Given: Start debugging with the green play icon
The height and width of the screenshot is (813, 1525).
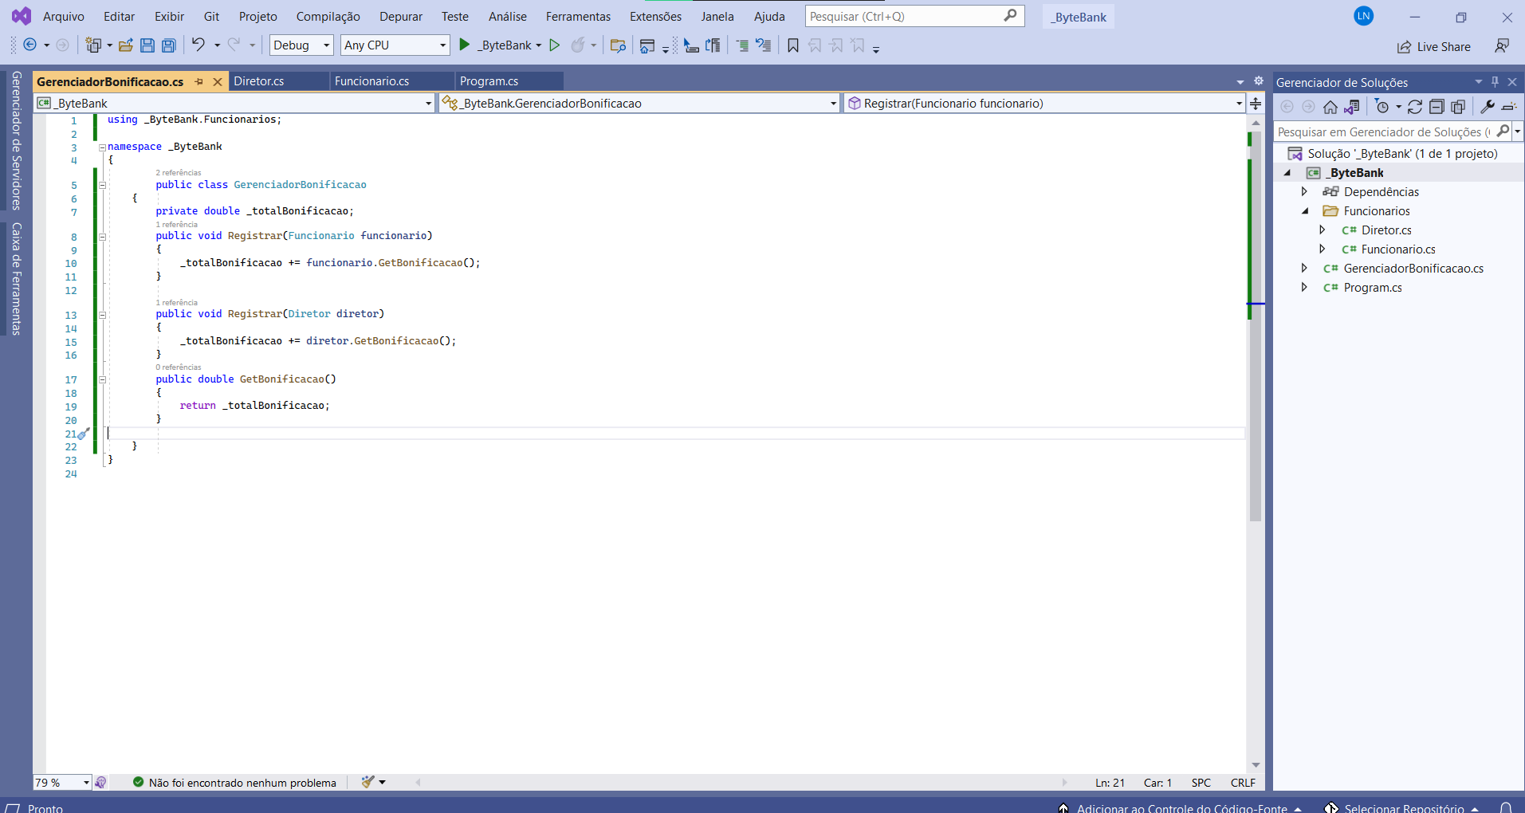Looking at the screenshot, I should click(x=465, y=45).
